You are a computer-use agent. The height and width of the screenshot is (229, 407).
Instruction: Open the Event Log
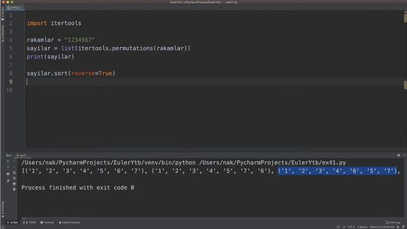pos(393,223)
